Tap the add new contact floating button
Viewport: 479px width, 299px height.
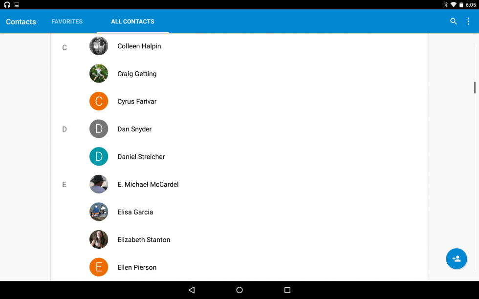pyautogui.click(x=457, y=258)
